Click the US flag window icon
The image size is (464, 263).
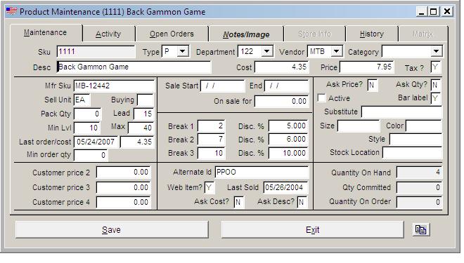pos(11,11)
